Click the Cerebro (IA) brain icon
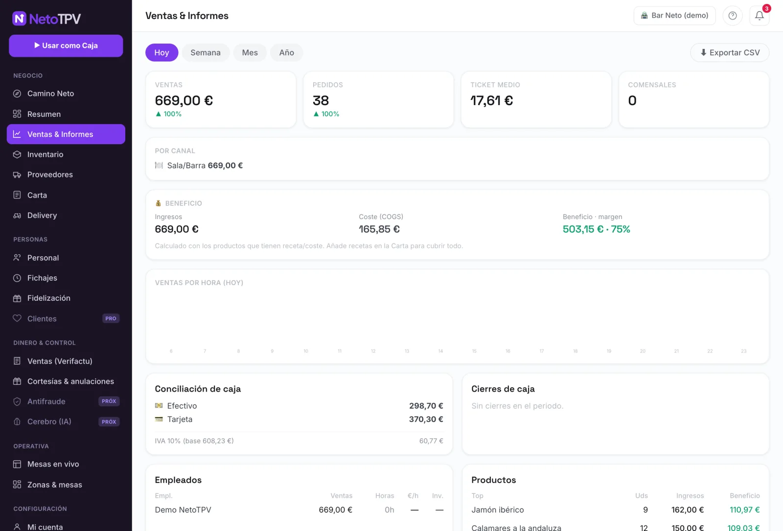The width and height of the screenshot is (783, 531). [17, 421]
